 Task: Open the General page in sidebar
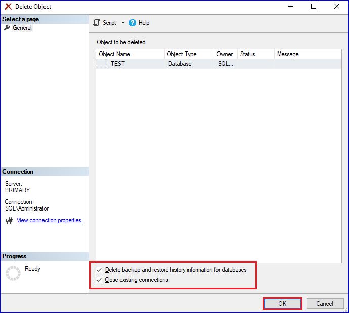22,28
